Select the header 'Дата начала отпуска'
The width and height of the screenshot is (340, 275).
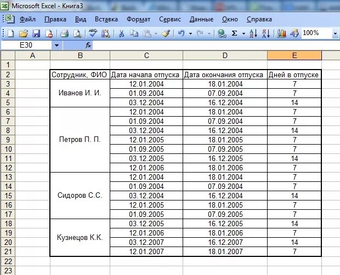pos(146,75)
